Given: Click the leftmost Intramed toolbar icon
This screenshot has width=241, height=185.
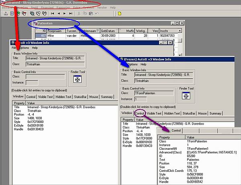Looking at the screenshot, I should pyautogui.click(x=6, y=13).
